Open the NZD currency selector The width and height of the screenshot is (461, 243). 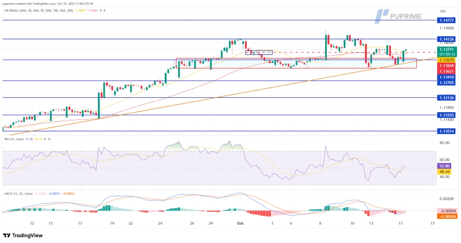pyautogui.click(x=443, y=11)
